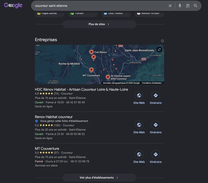Get Itinéraire directions icon for MT Couverture

(x=156, y=154)
